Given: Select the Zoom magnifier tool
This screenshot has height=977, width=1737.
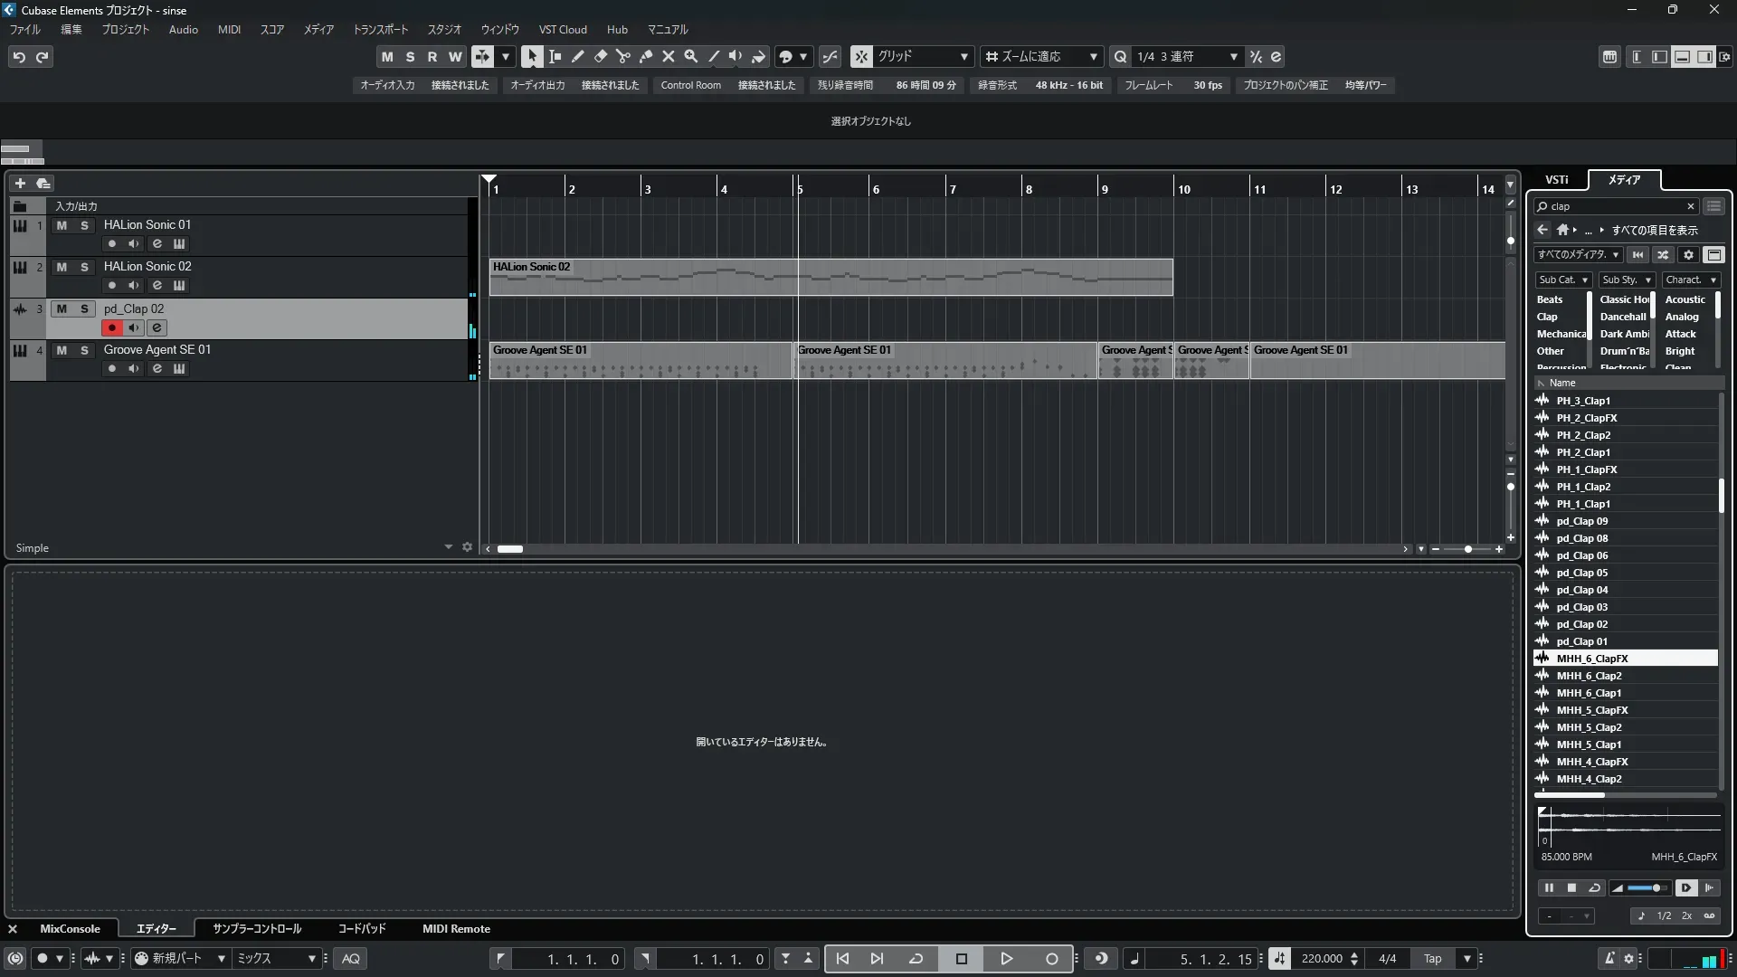Looking at the screenshot, I should [691, 56].
